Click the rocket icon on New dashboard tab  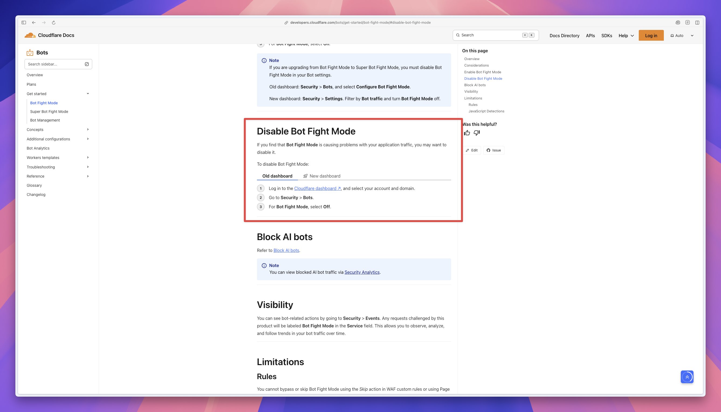pos(305,176)
